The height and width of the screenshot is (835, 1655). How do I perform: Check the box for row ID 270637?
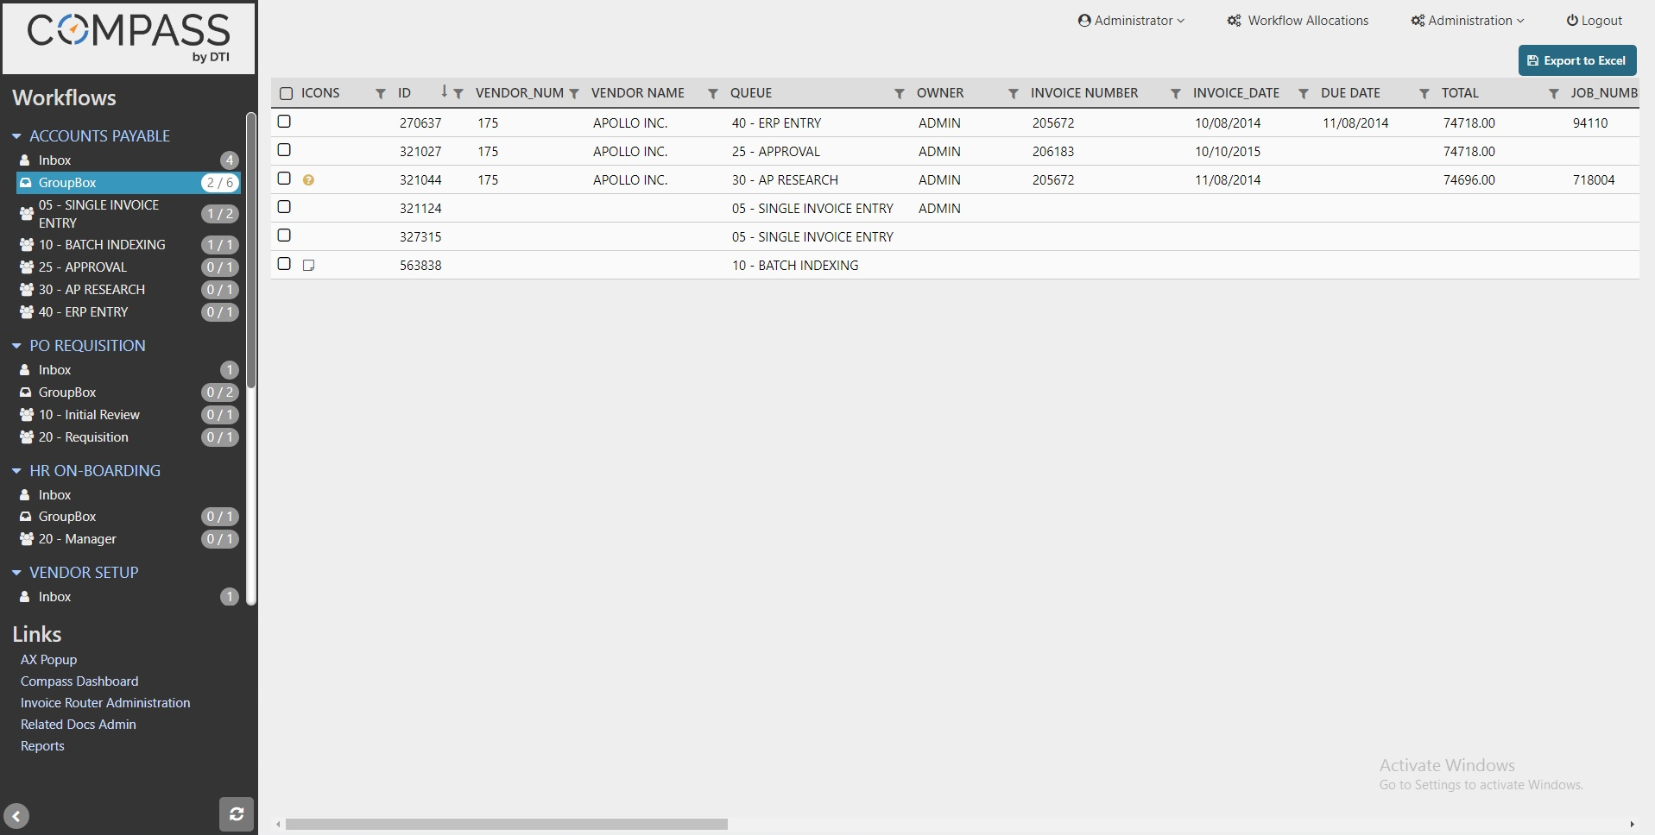pos(284,122)
